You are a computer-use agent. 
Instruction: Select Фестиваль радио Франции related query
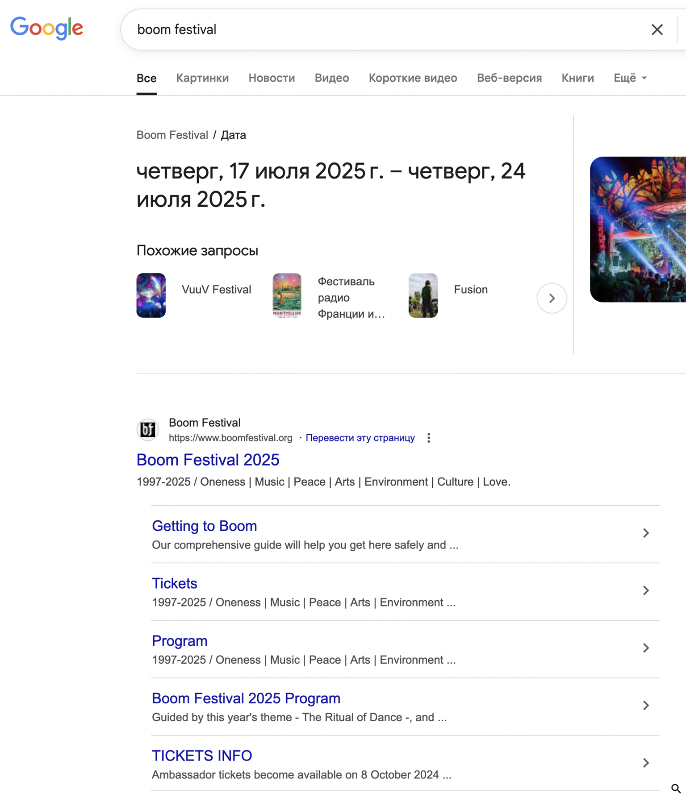tap(351, 298)
